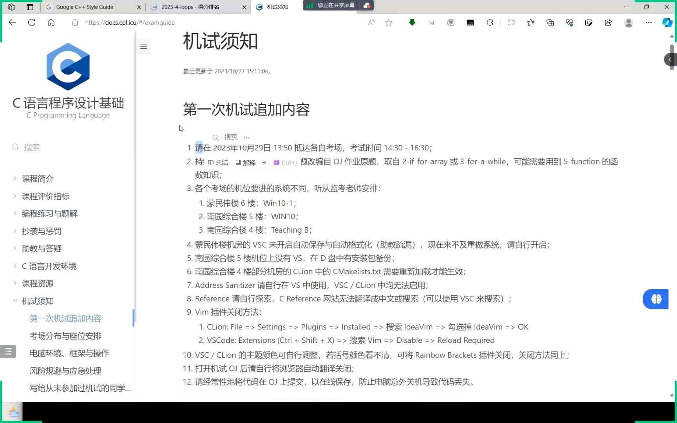This screenshot has width=677, height=423.
Task: Expand the collapsed dark side panel arrow
Action: pyautogui.click(x=670, y=60)
